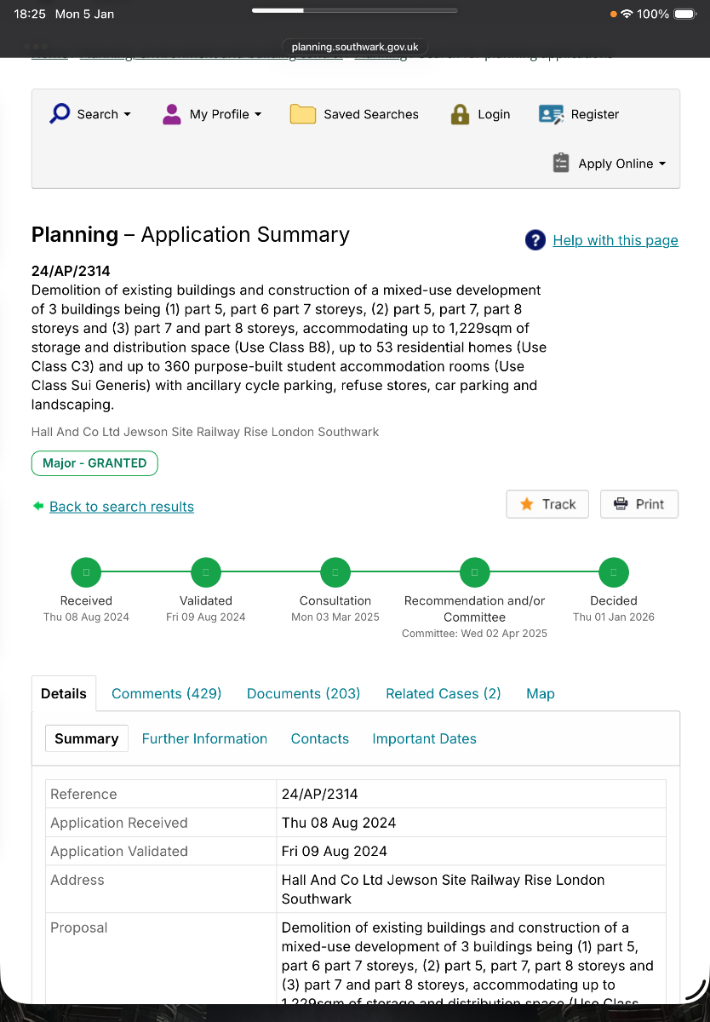
Task: Click the purple My Profile person icon
Action: coord(172,114)
